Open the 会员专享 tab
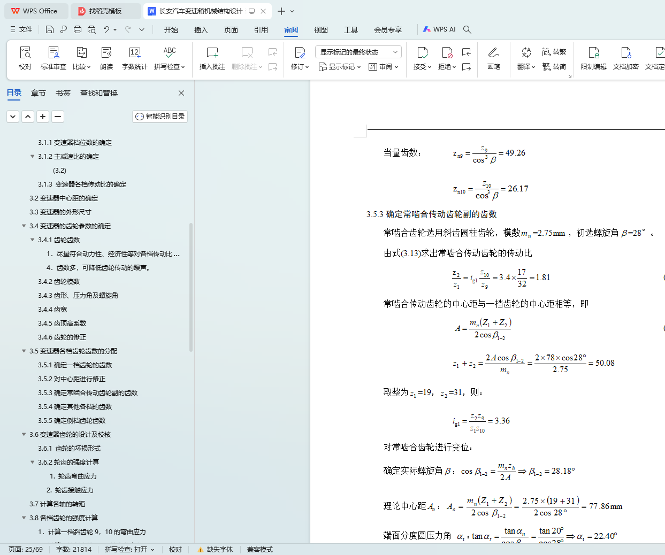Screen dimensions: 665x555 388,30
